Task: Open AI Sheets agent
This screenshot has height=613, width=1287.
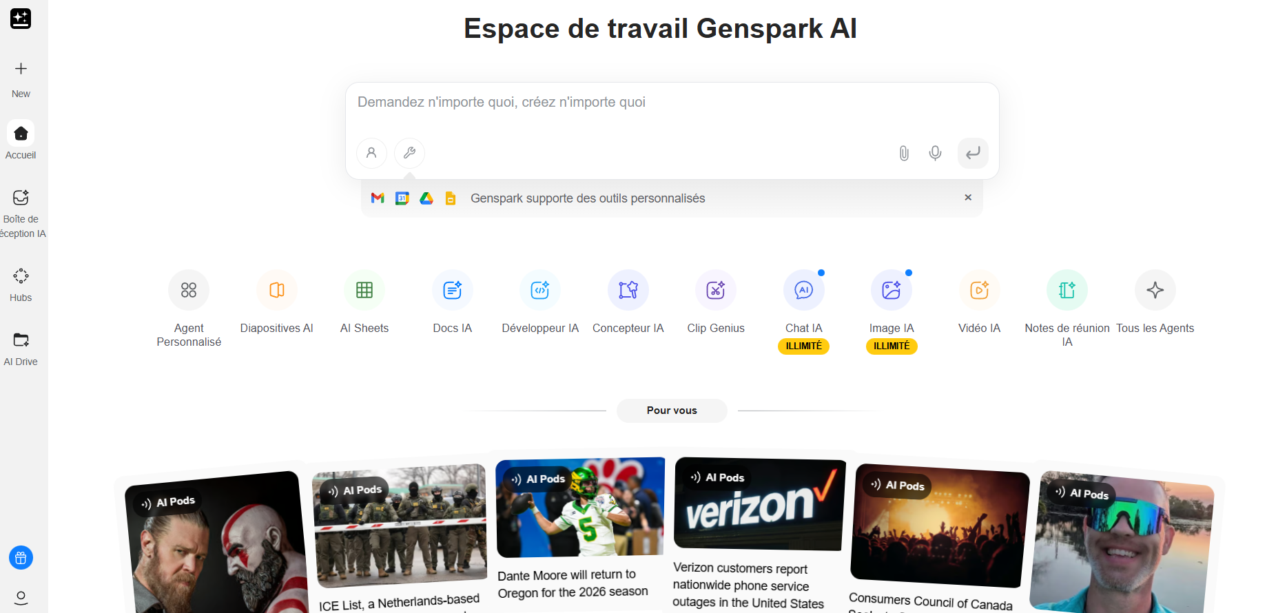Action: pos(364,303)
